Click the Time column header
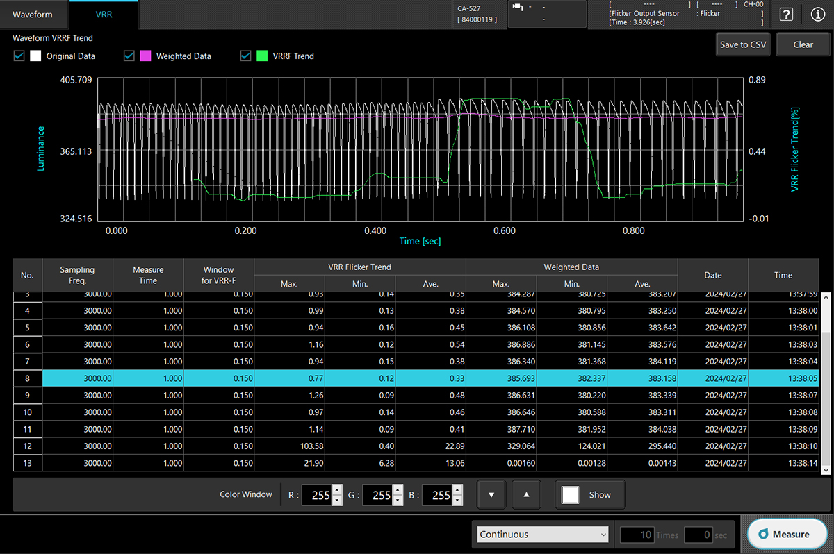This screenshot has width=834, height=554. tap(783, 275)
